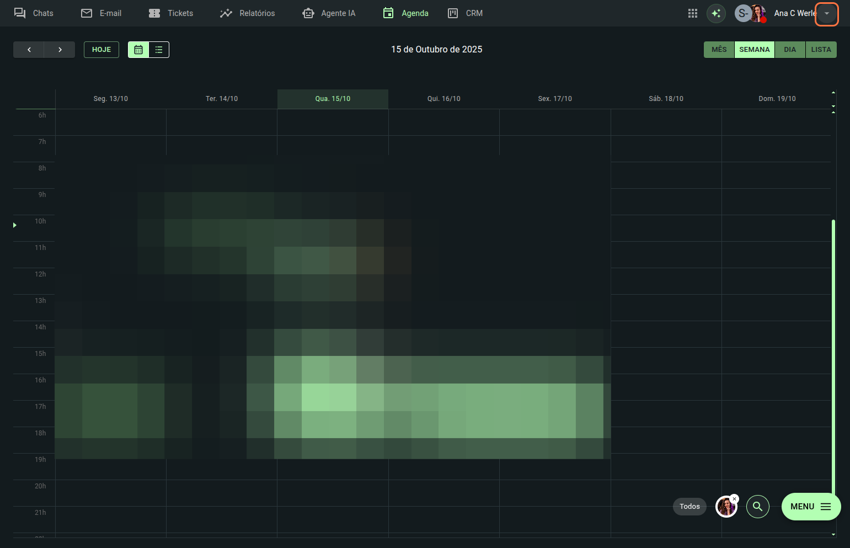Open the apps grid icon
The width and height of the screenshot is (850, 548).
(x=693, y=13)
